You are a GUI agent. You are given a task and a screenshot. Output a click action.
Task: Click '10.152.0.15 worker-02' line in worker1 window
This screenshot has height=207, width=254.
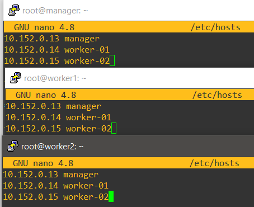58,129
